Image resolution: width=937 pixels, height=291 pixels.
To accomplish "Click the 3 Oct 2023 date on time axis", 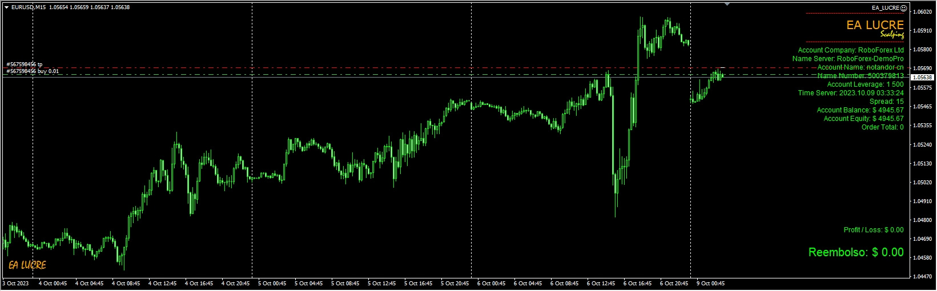I will point(16,284).
